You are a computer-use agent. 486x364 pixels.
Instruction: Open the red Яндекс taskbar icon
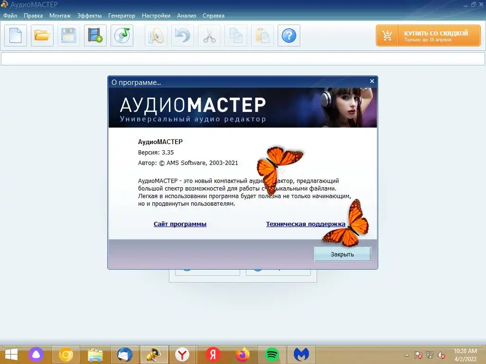(x=213, y=355)
